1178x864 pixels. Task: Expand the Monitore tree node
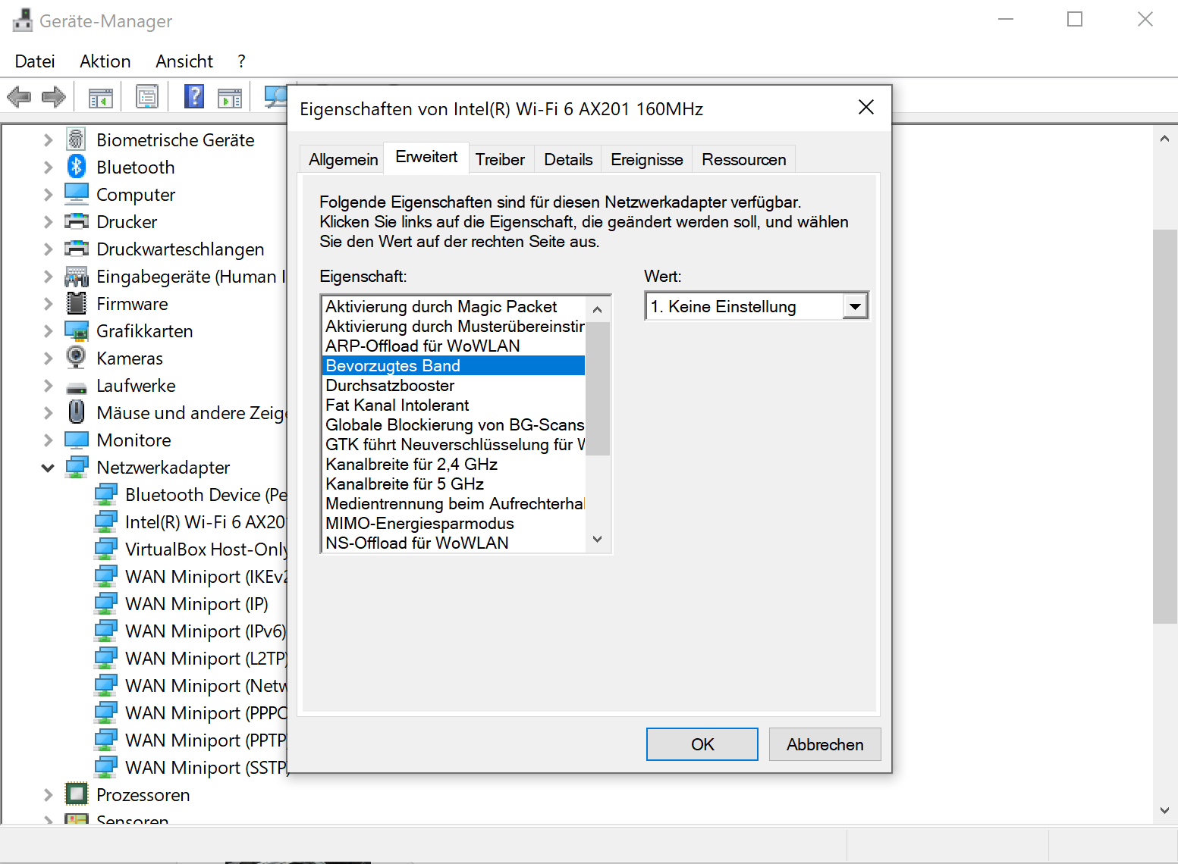tap(48, 440)
